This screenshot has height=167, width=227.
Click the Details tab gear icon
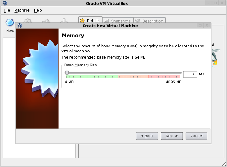point(82,20)
